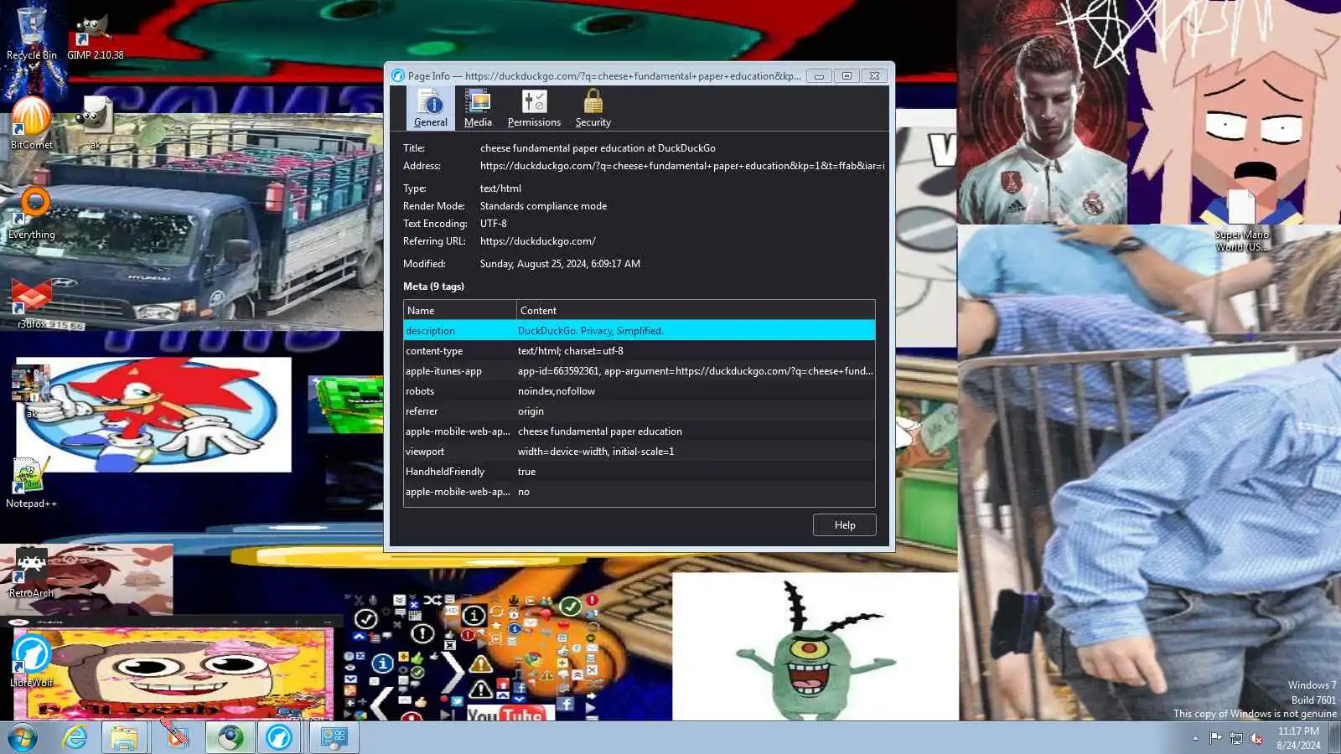Click the 'text/html' Type value
Screen dimensions: 1341x754
pyautogui.click(x=500, y=188)
